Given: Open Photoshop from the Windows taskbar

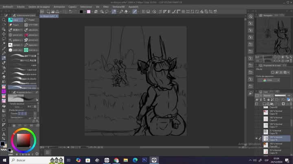Looking at the screenshot, I should pos(144,160).
